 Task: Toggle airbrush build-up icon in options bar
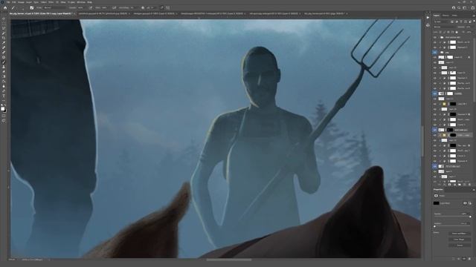pyautogui.click(x=114, y=7)
